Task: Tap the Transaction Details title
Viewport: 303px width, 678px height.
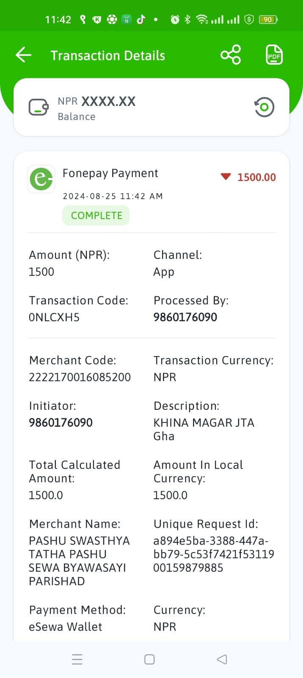Action: 108,56
